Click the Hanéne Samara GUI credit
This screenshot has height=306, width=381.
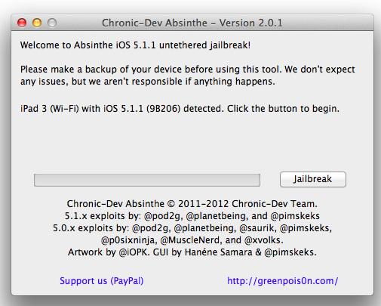(218, 252)
